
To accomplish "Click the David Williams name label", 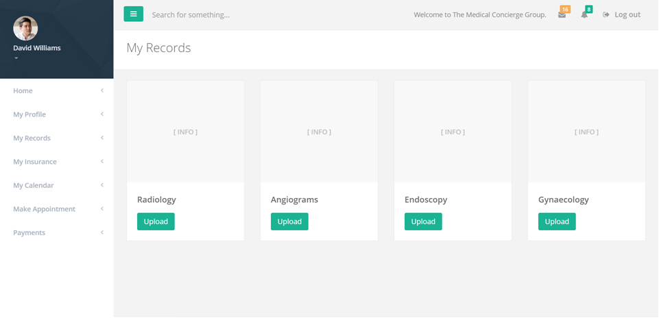I will click(x=37, y=48).
